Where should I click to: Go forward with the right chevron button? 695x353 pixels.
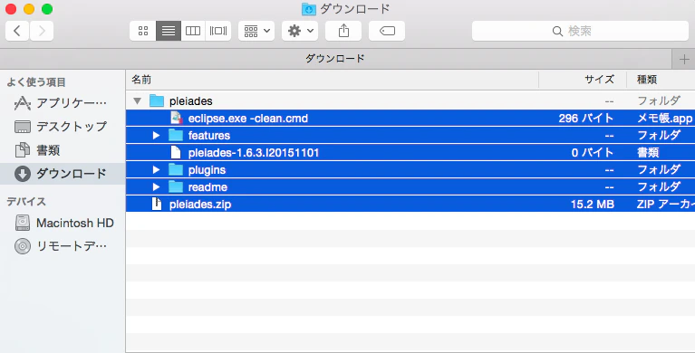pyautogui.click(x=42, y=31)
